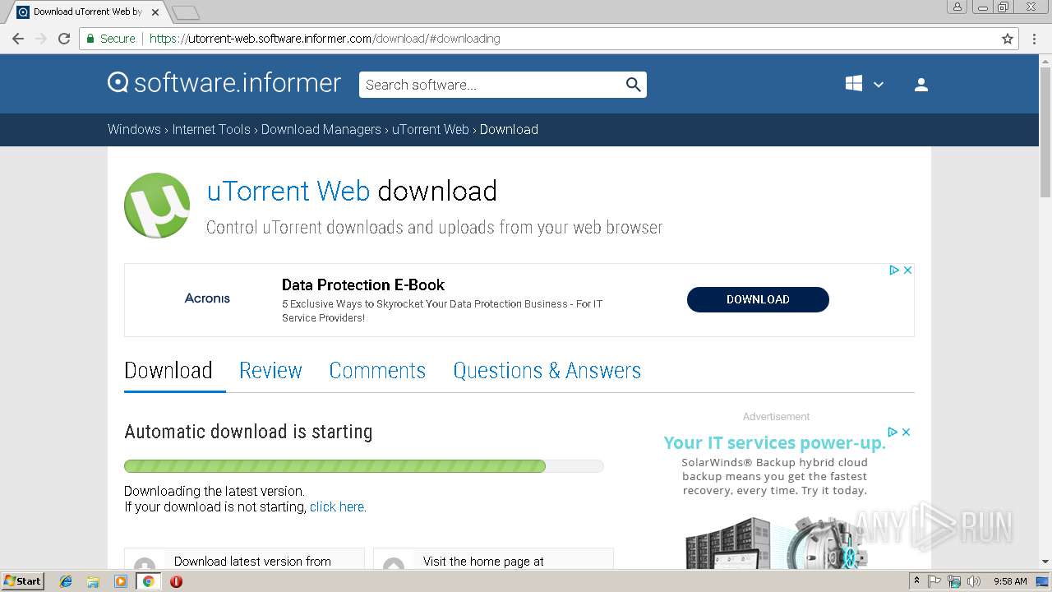The width and height of the screenshot is (1052, 592).
Task: Click the "click here" download link
Action: [x=337, y=507]
